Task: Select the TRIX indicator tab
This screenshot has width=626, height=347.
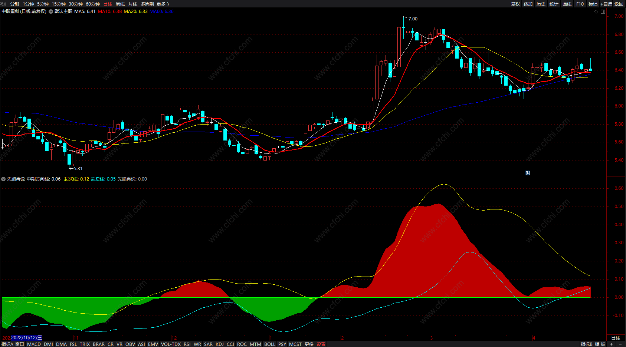Action: [x=85, y=344]
